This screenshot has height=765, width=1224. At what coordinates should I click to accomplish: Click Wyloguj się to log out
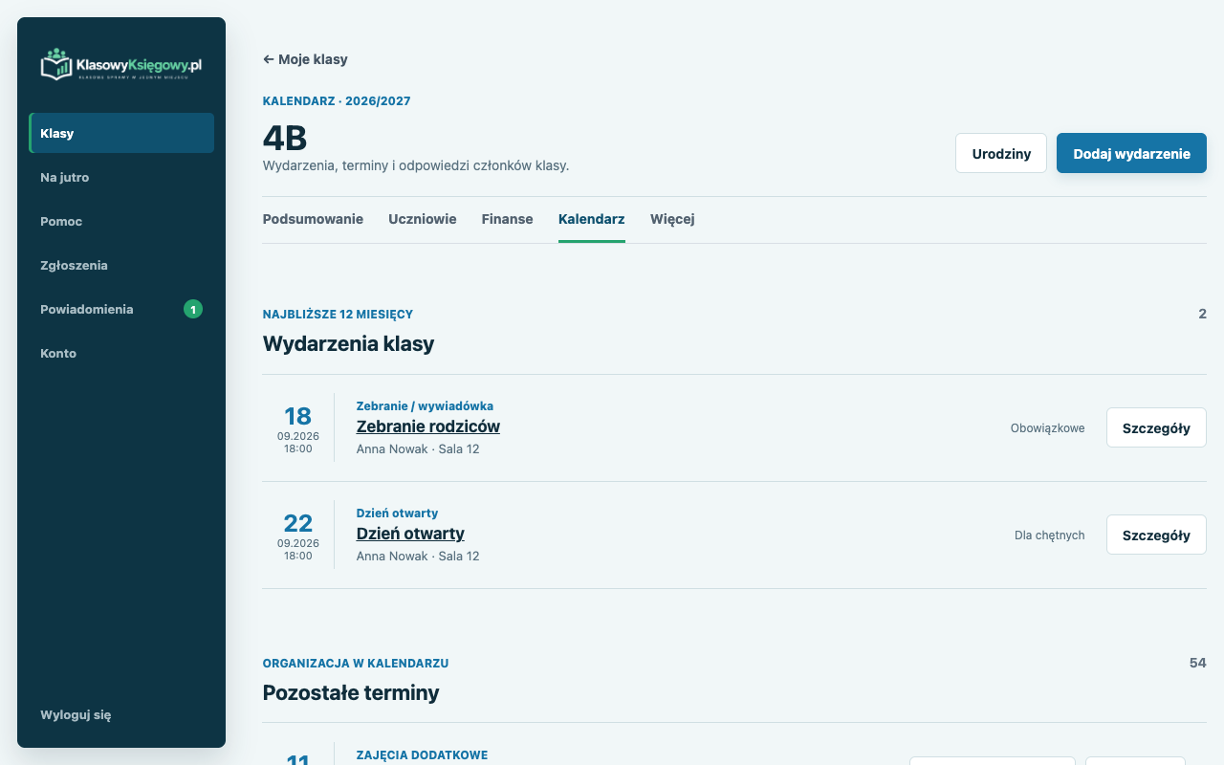[x=76, y=714]
